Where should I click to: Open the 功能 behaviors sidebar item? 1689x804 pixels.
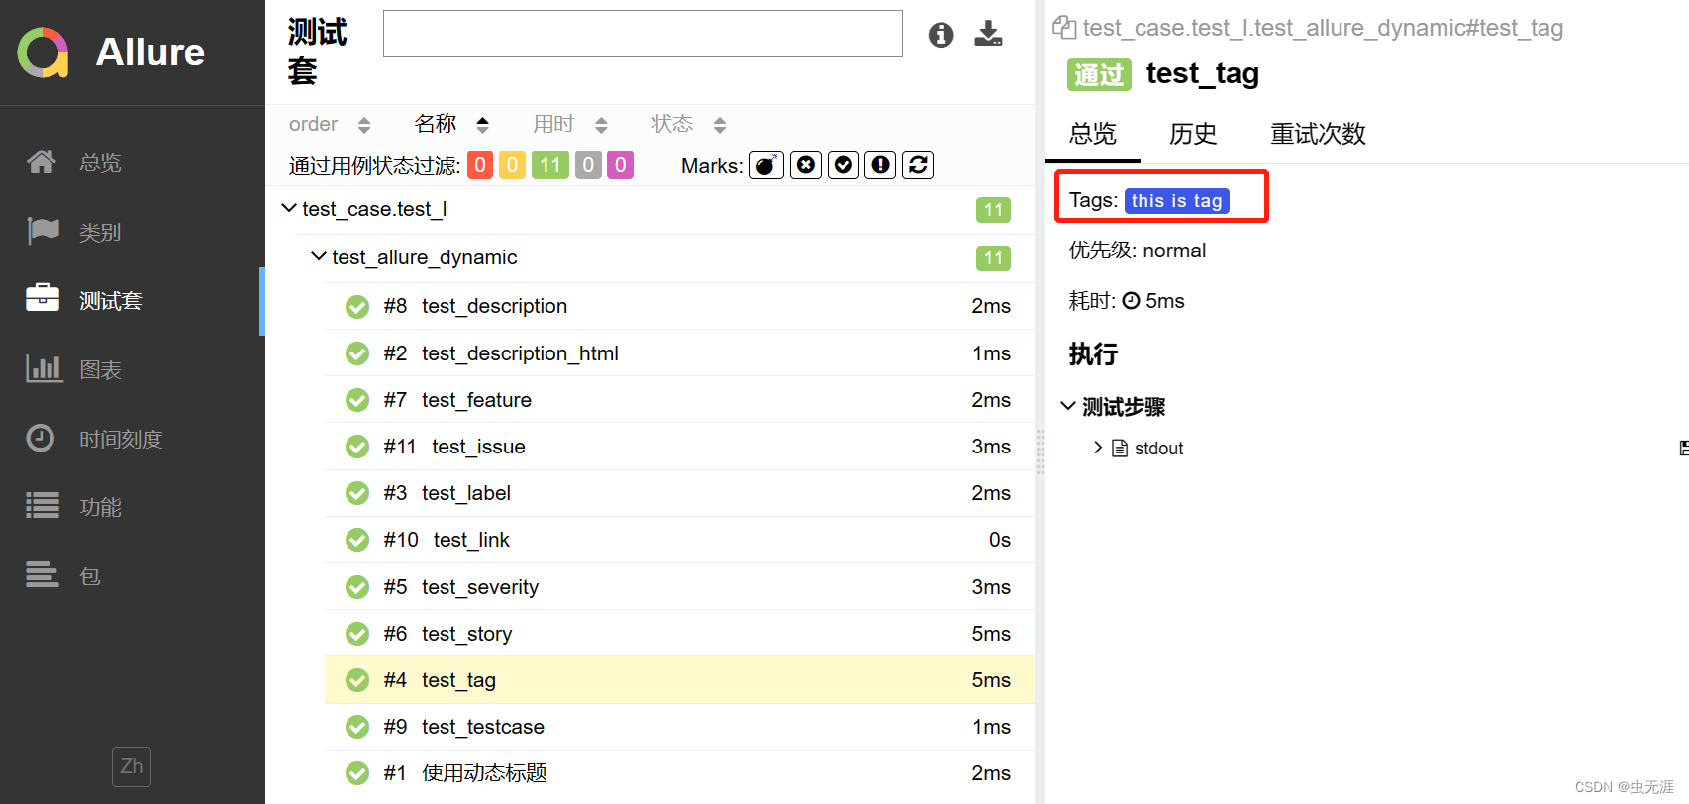133,507
